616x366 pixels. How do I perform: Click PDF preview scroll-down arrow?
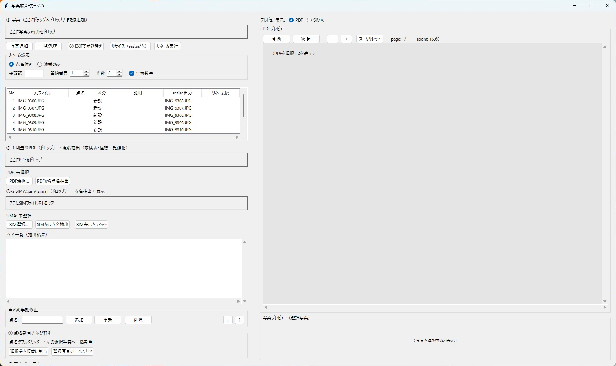pos(605,301)
